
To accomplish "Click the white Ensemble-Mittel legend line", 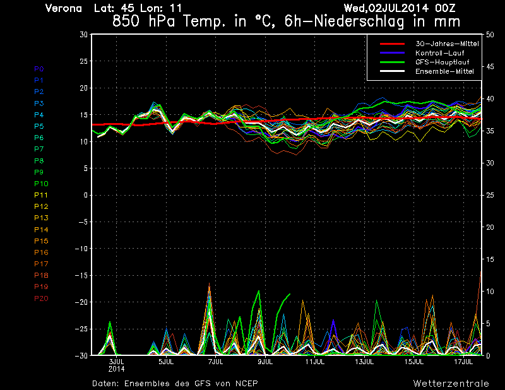I will click(392, 71).
